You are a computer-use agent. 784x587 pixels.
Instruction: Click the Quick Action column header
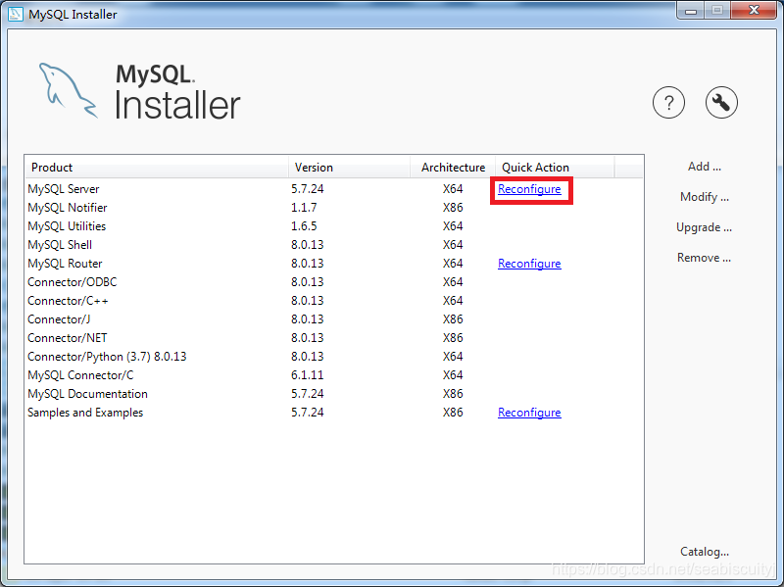point(535,167)
